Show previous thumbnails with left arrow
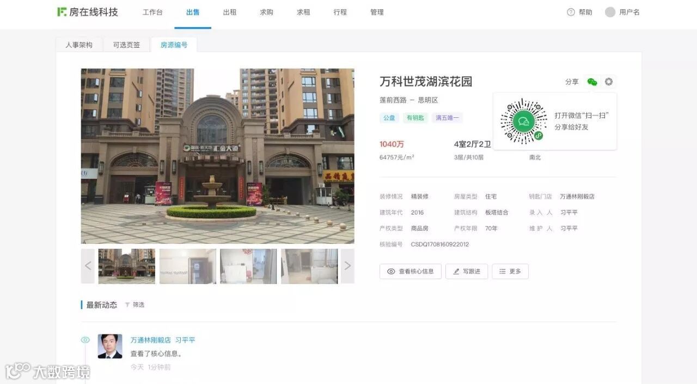697x384 pixels. [88, 266]
